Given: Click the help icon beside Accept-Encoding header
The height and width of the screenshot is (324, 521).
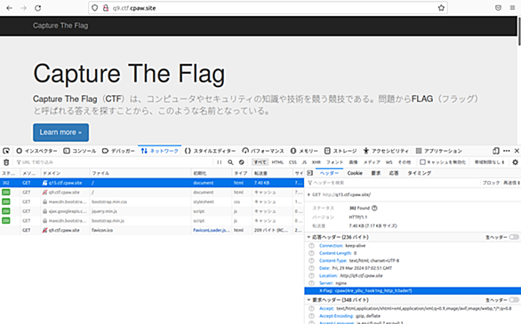Looking at the screenshot, I should tap(311, 316).
